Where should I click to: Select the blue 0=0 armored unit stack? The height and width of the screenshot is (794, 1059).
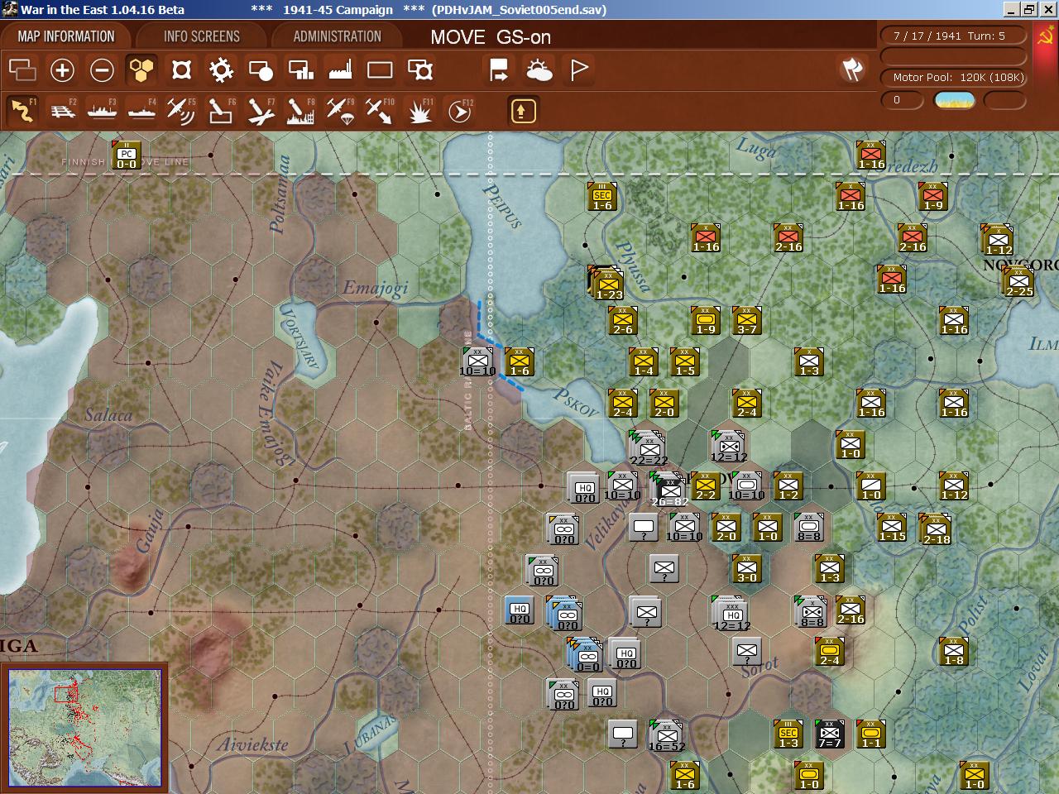point(587,654)
